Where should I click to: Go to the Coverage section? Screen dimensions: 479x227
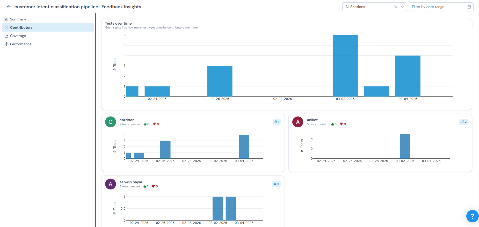[x=18, y=36]
